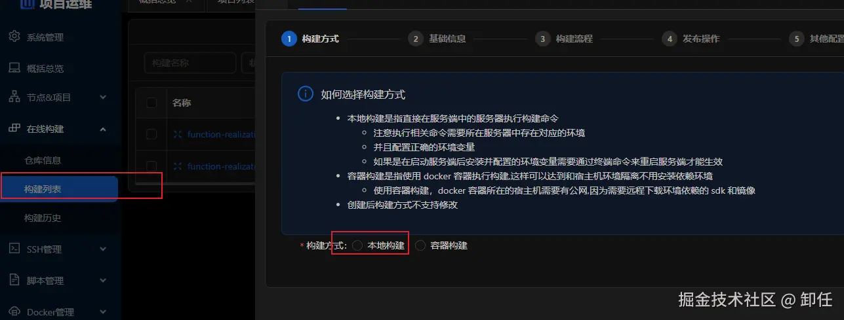Focus the 构建名称 search field

190,63
